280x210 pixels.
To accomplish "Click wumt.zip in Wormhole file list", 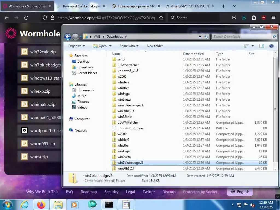I will coord(39,157).
